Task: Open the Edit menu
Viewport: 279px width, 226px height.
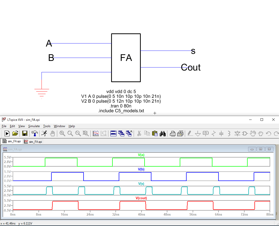Action: click(12, 126)
